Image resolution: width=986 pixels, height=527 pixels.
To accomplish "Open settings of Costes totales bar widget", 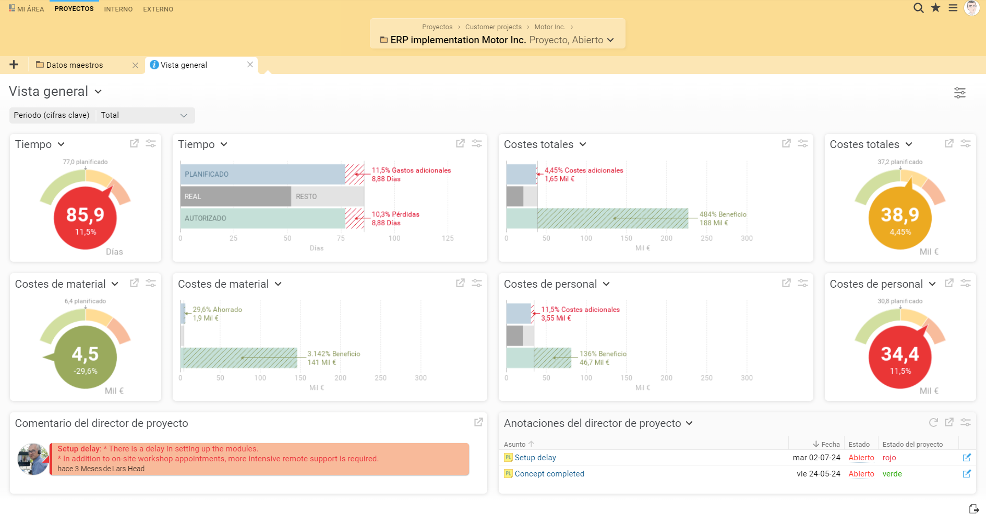I will click(803, 143).
